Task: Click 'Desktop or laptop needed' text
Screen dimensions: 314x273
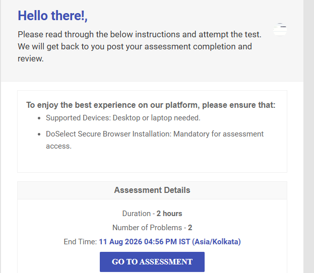Action: (x=156, y=118)
